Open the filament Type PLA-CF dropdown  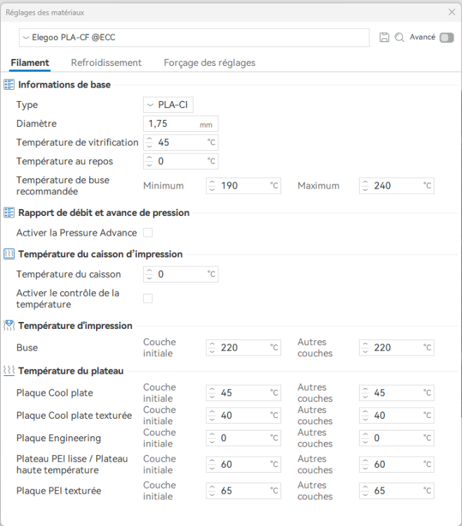[168, 105]
